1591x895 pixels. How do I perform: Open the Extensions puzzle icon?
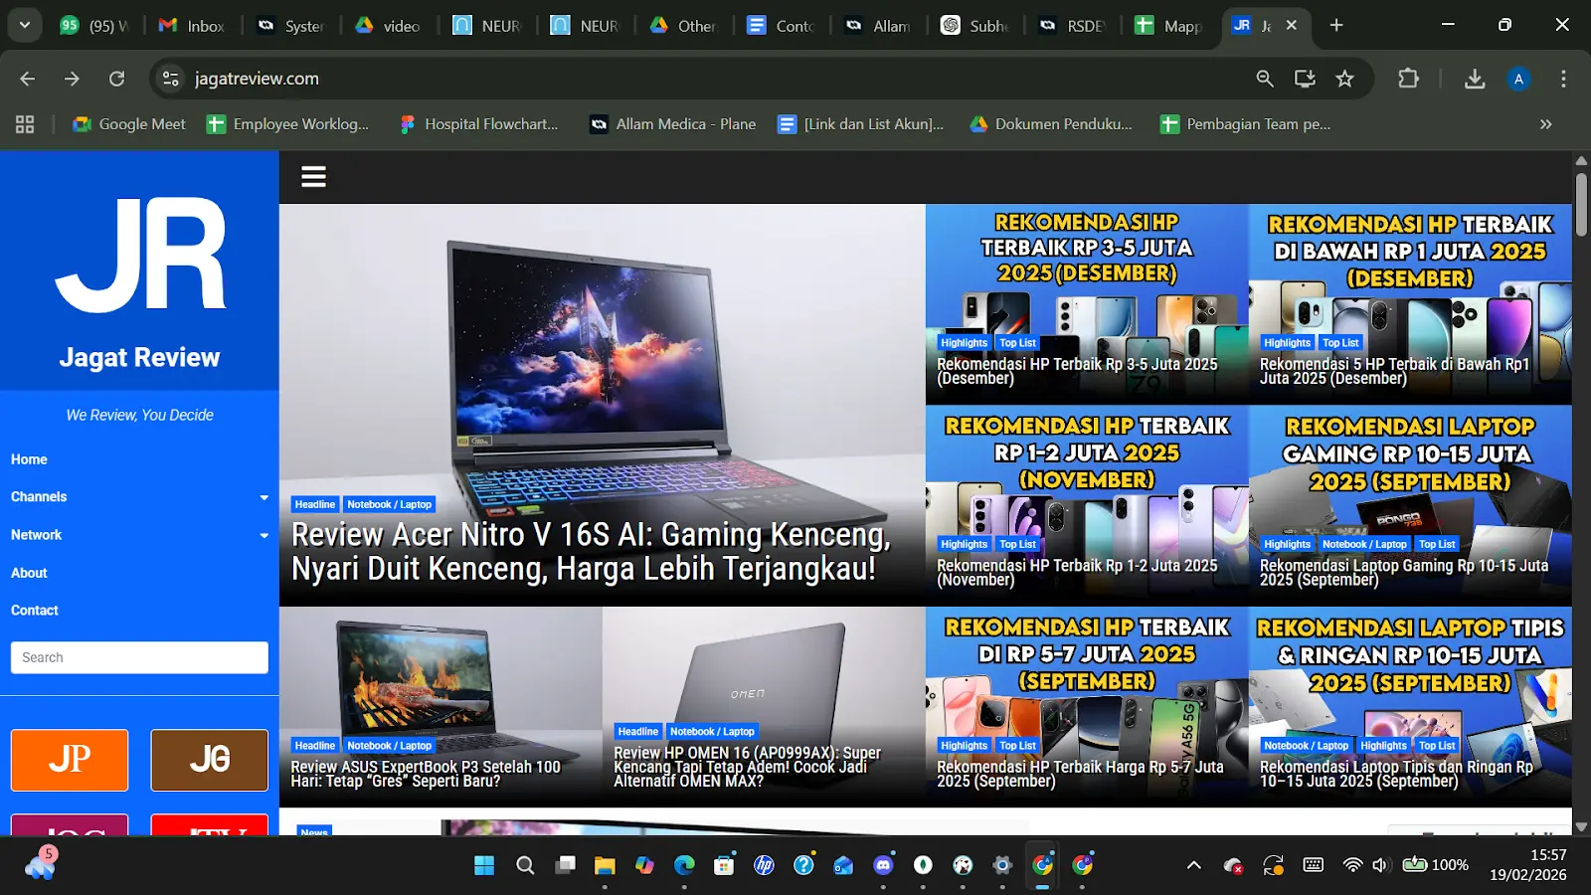[x=1408, y=79]
